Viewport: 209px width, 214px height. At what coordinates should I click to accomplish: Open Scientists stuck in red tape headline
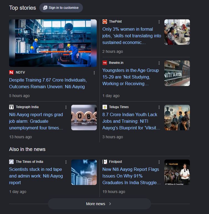(x=36, y=176)
